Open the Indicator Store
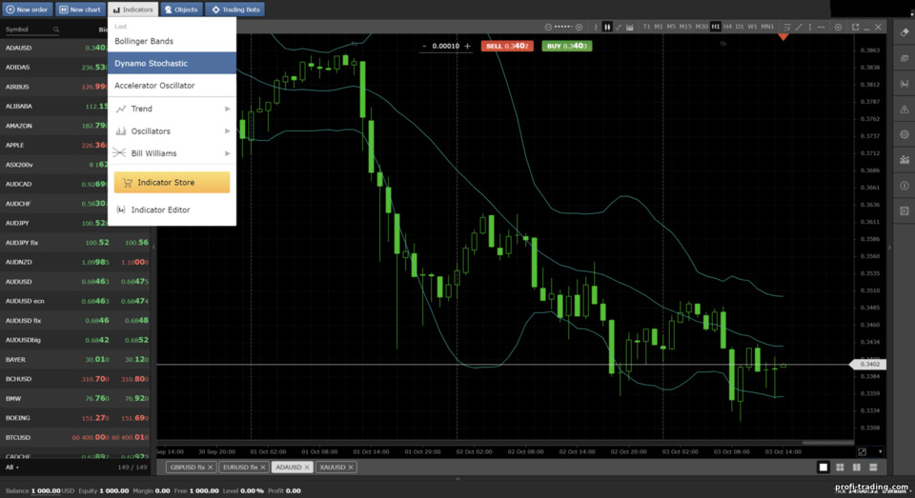The width and height of the screenshot is (915, 498). (173, 183)
